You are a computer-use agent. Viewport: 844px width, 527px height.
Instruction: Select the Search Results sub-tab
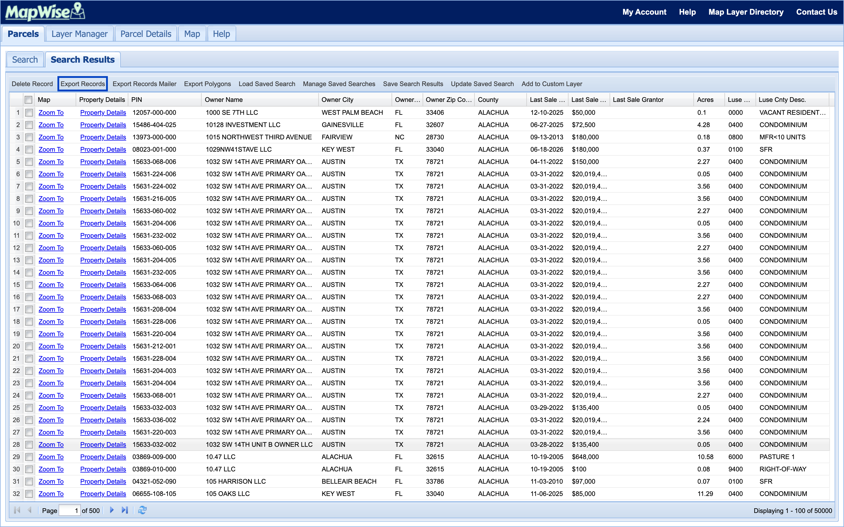pyautogui.click(x=83, y=60)
